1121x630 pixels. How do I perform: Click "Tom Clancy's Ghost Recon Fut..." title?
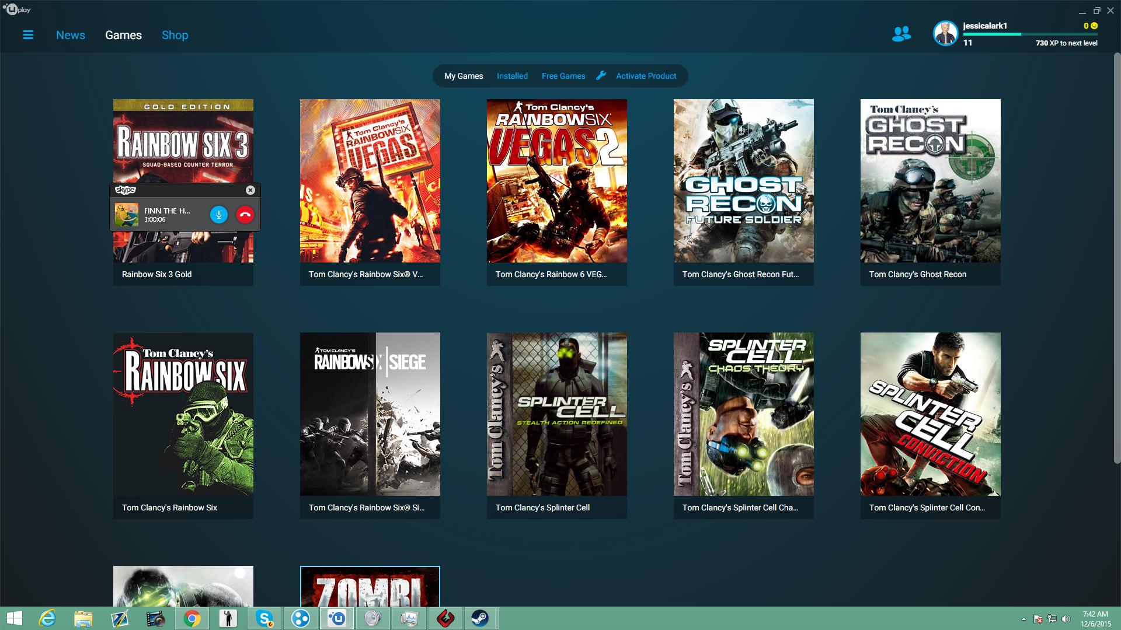pyautogui.click(x=741, y=274)
